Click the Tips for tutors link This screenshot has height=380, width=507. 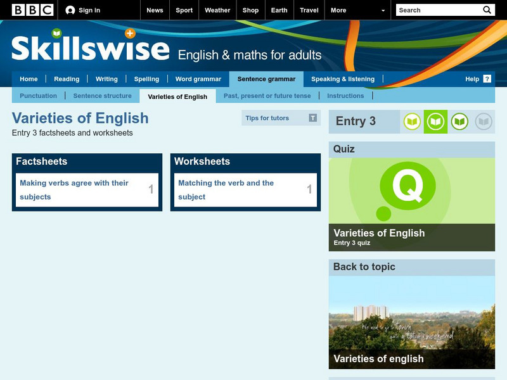coord(267,118)
